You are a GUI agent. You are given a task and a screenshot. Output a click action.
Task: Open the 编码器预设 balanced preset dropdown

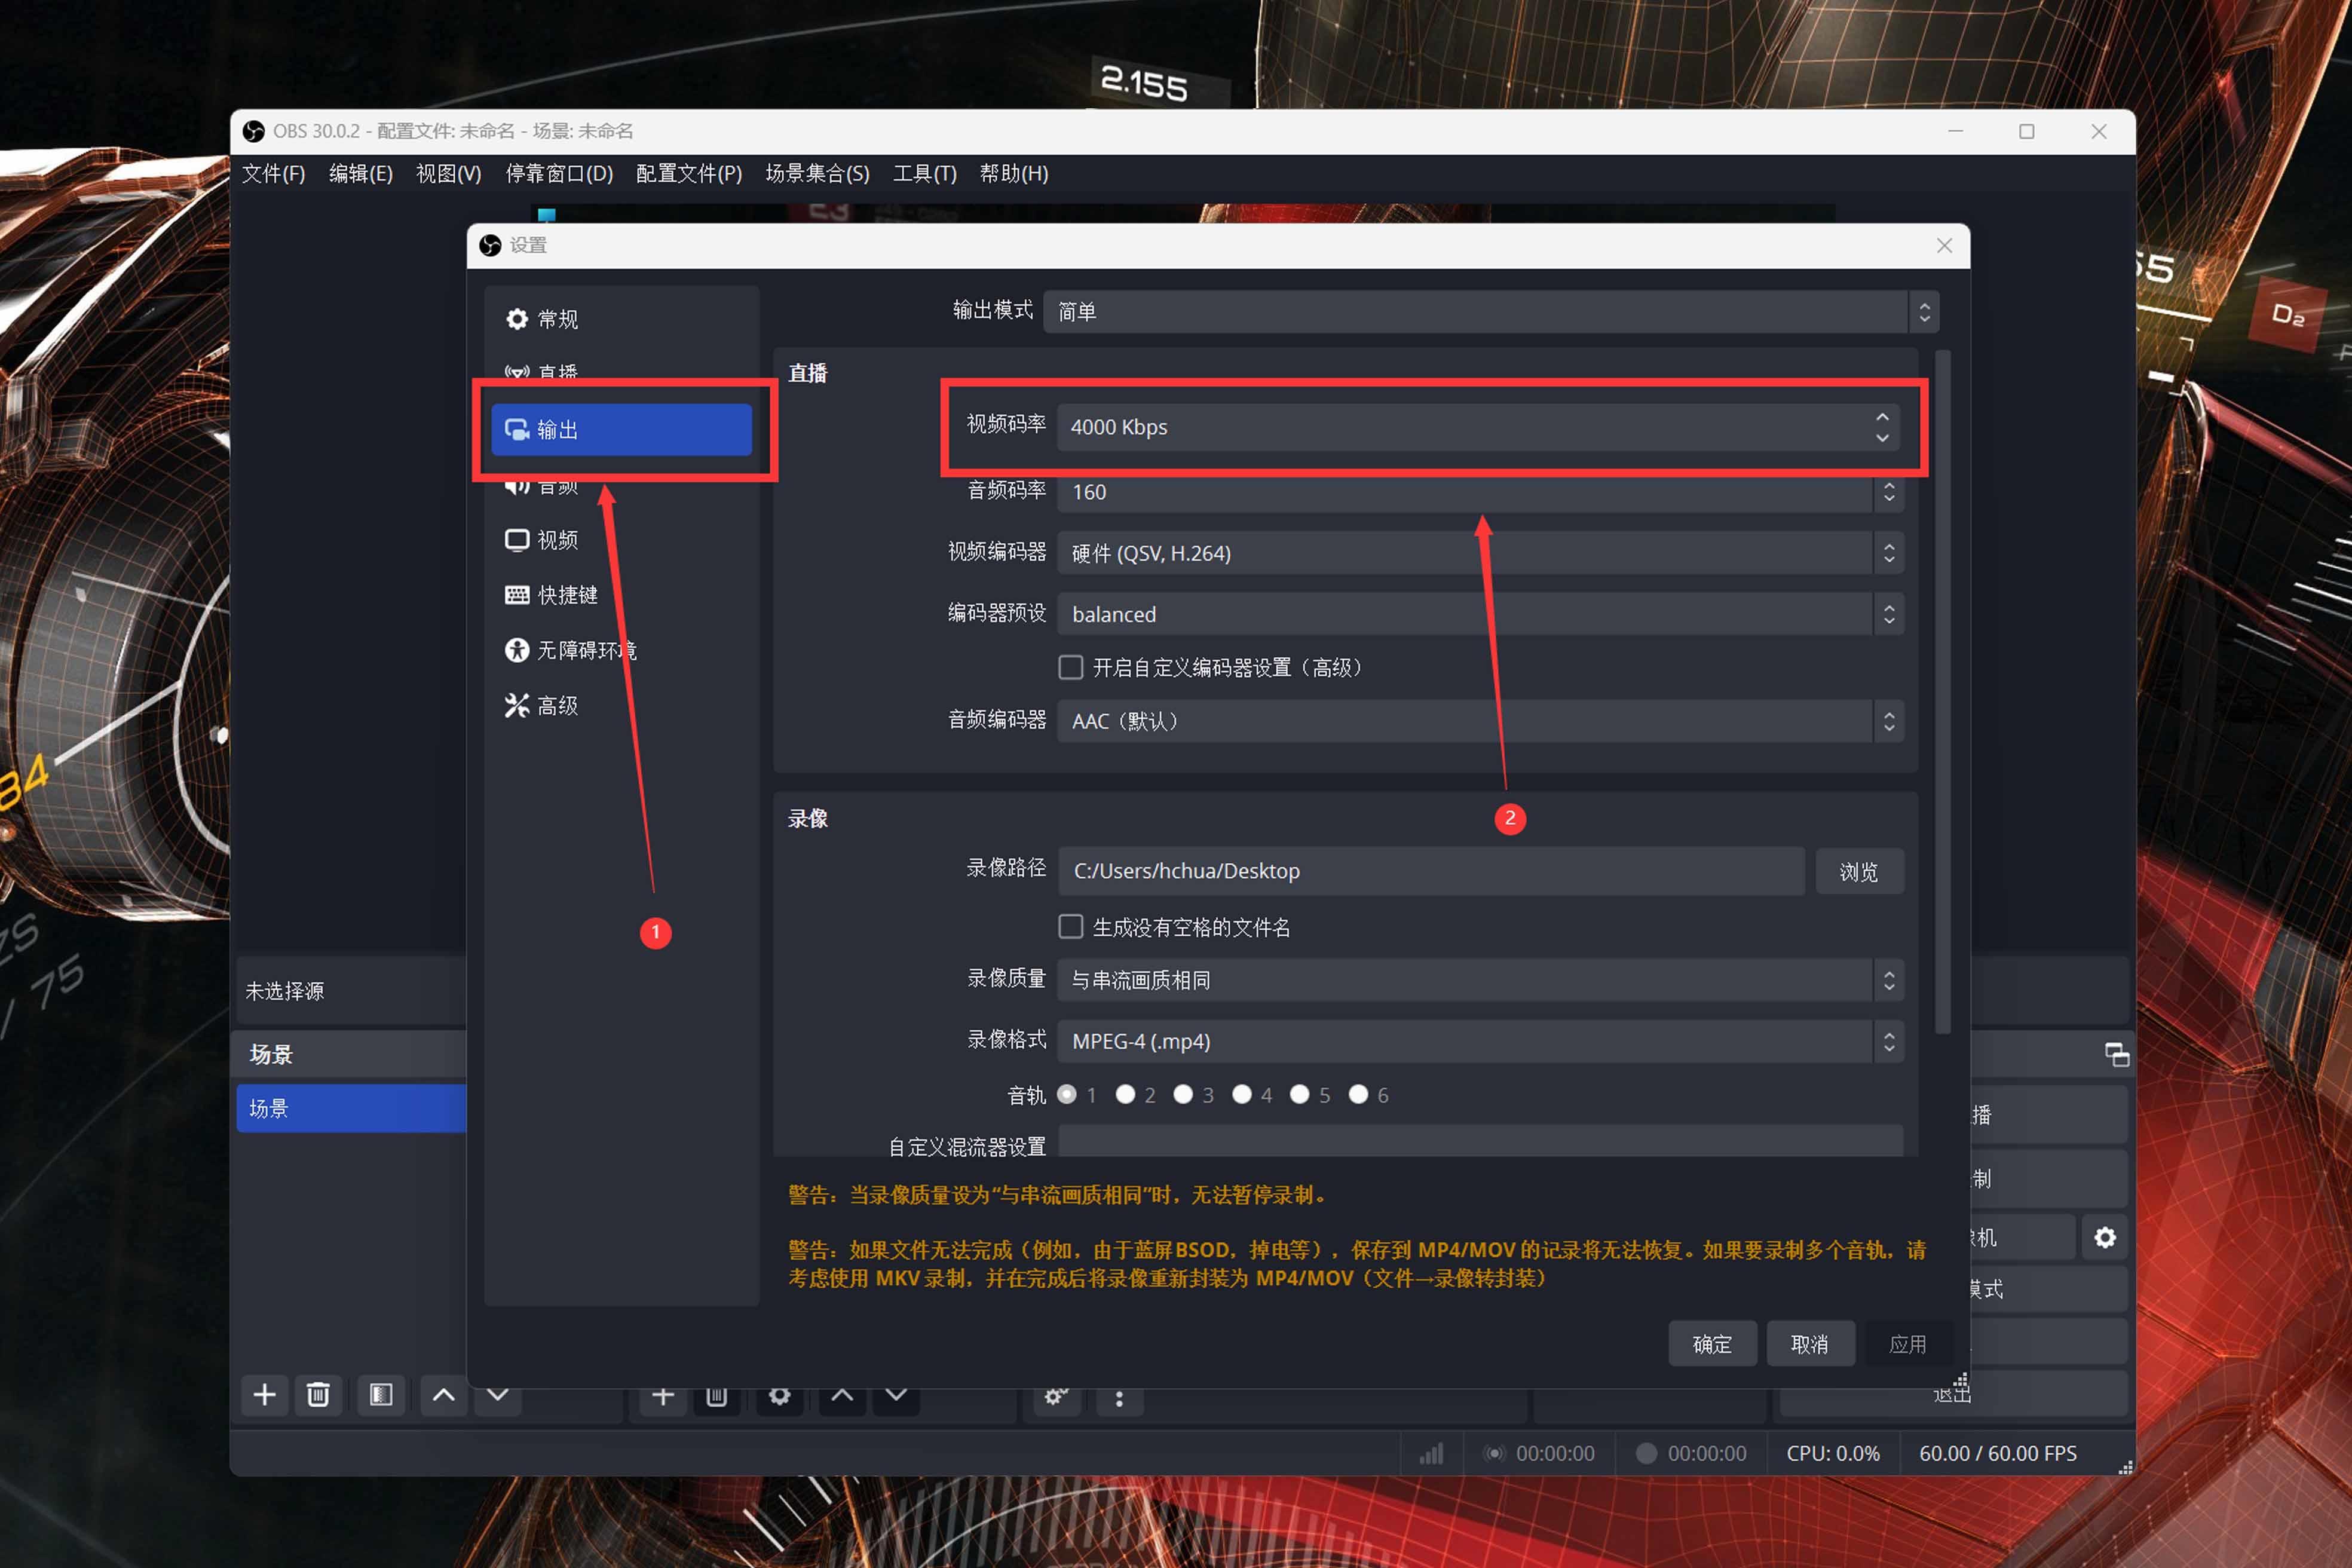(1480, 614)
